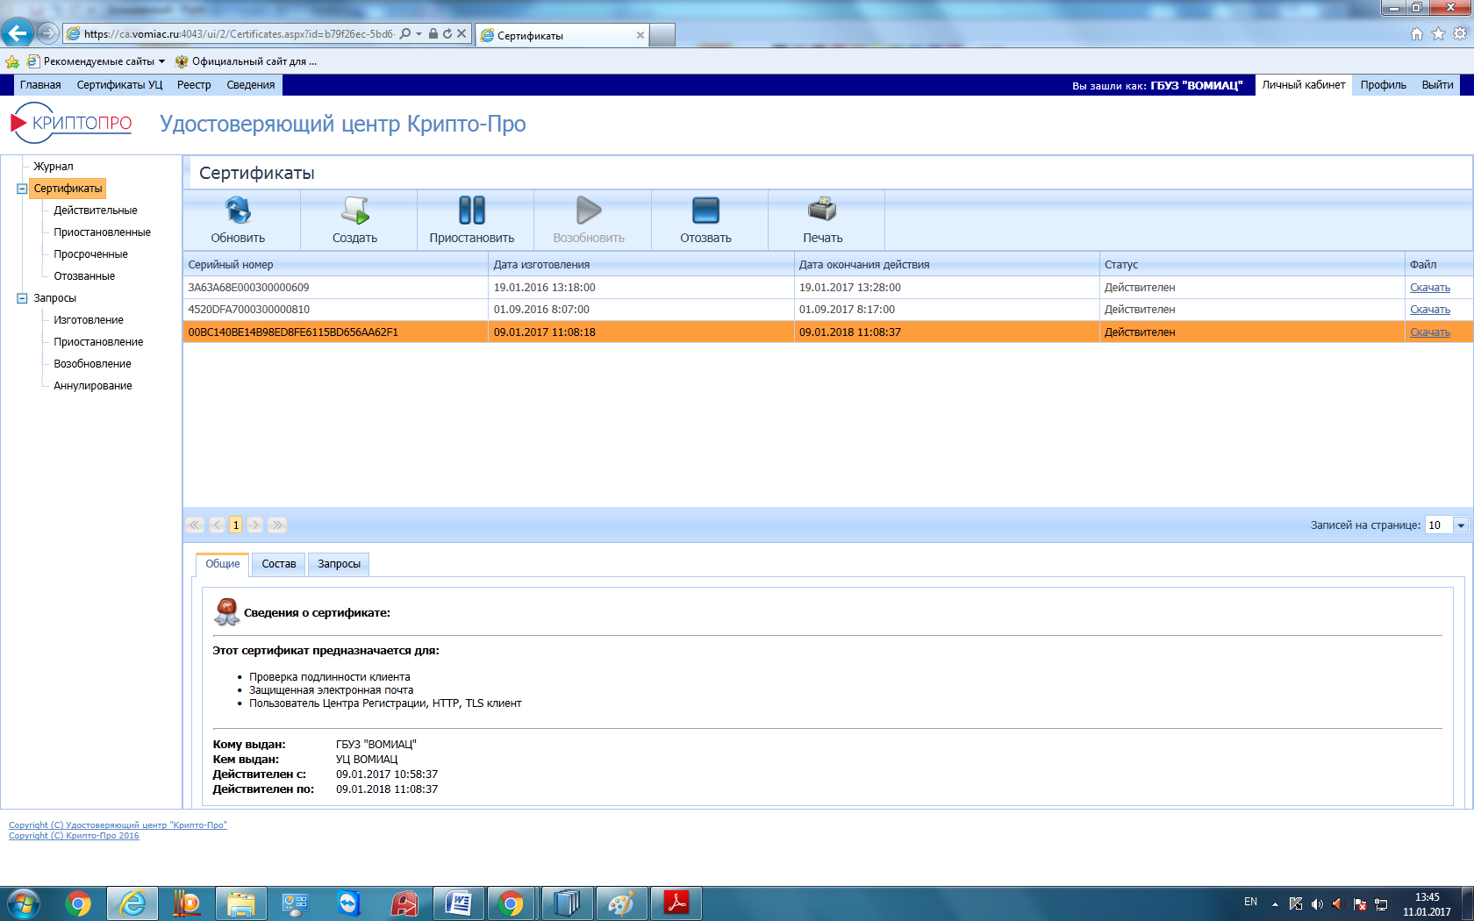
Task: Open Adobe Acrobat from the taskbar
Action: [676, 903]
